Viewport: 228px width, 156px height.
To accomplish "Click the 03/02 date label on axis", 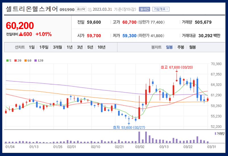I will click(x=140, y=147).
